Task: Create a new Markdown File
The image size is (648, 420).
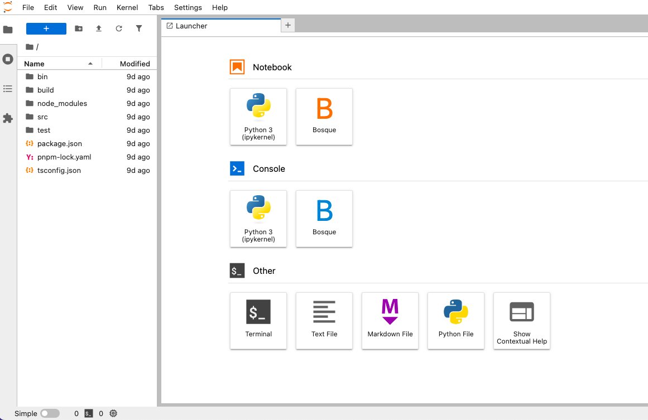Action: [x=390, y=321]
